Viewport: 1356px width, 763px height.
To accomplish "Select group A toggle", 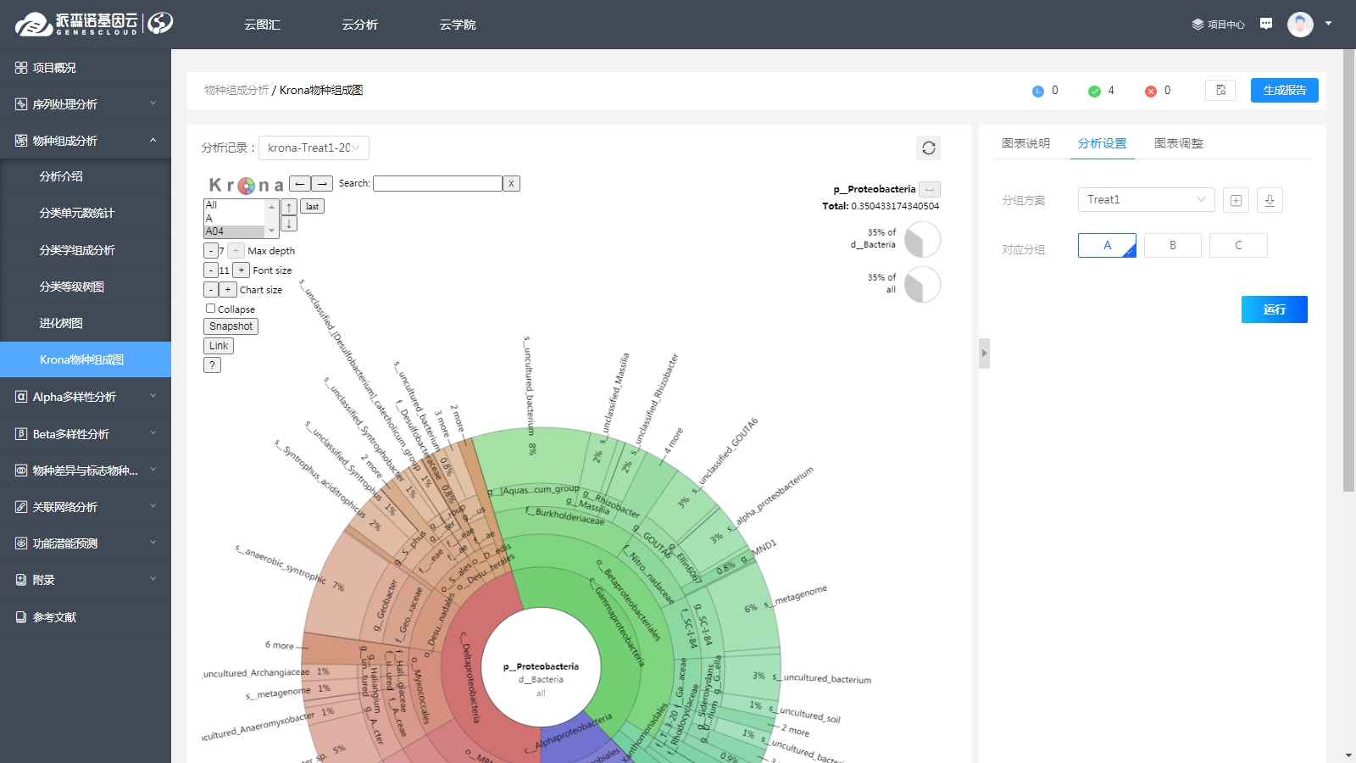I will [1107, 245].
